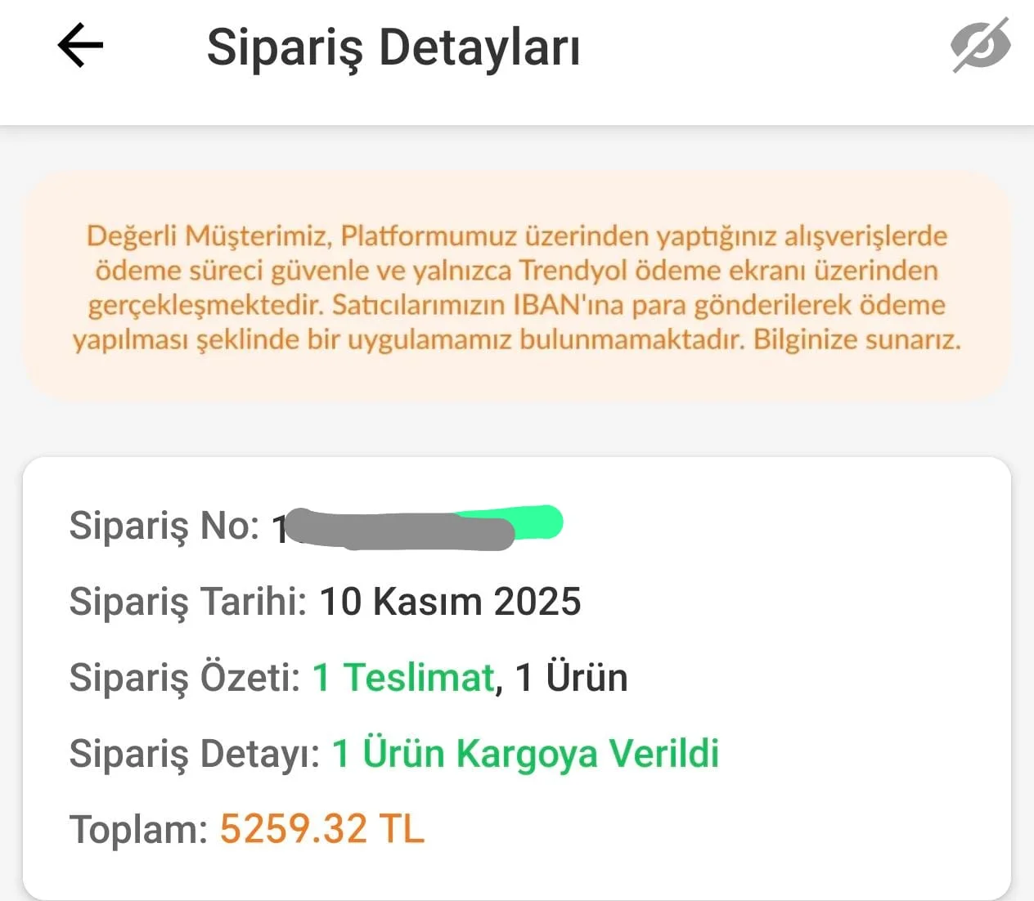Tap the back arrow icon

pos(80,45)
